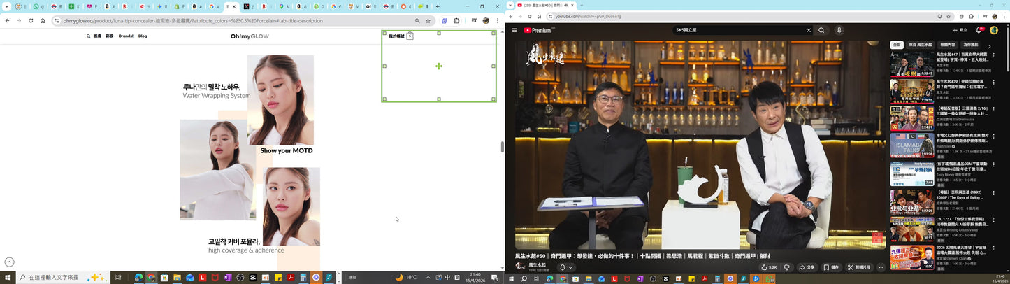Viewport: 1010px width, 284px height.
Task: Switch to the X (Twitter) browser tab
Action: (247, 6)
